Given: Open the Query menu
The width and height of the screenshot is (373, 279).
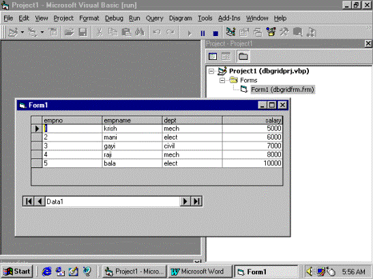Looking at the screenshot, I should click(x=154, y=18).
